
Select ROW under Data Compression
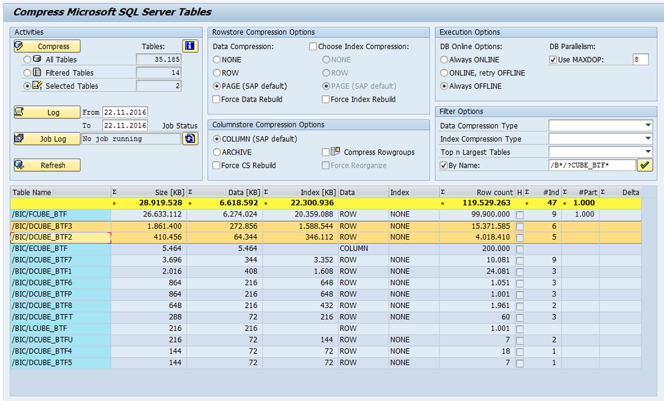(217, 73)
